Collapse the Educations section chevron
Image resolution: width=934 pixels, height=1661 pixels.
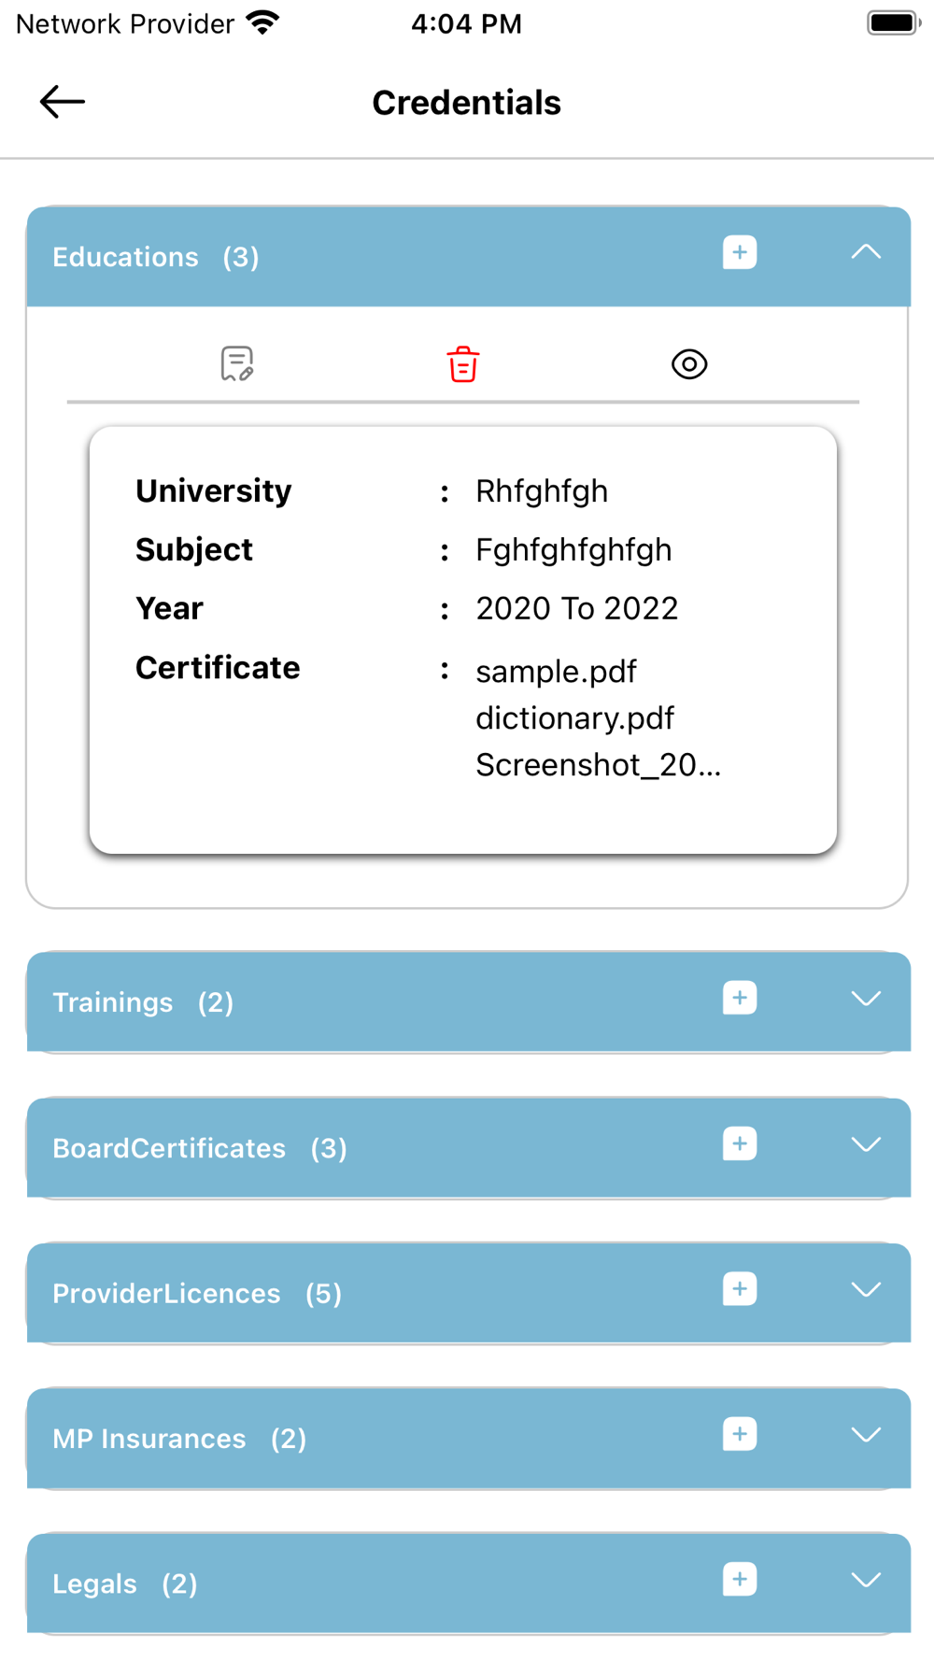pyautogui.click(x=866, y=252)
